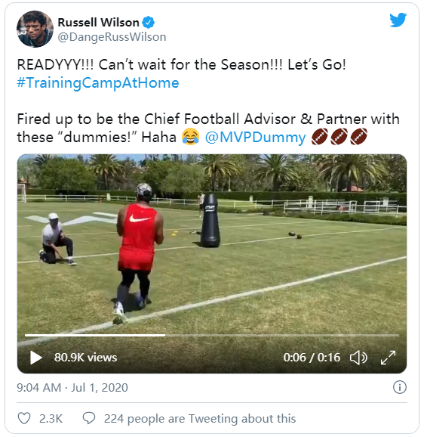Open the profile picture avatar

[35, 29]
